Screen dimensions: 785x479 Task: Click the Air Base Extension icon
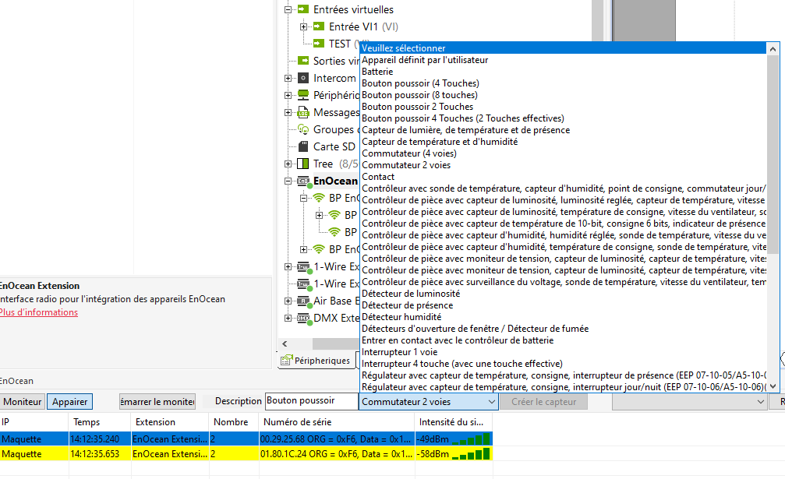point(303,301)
